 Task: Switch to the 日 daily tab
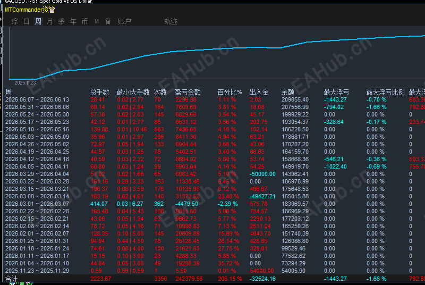[26, 21]
